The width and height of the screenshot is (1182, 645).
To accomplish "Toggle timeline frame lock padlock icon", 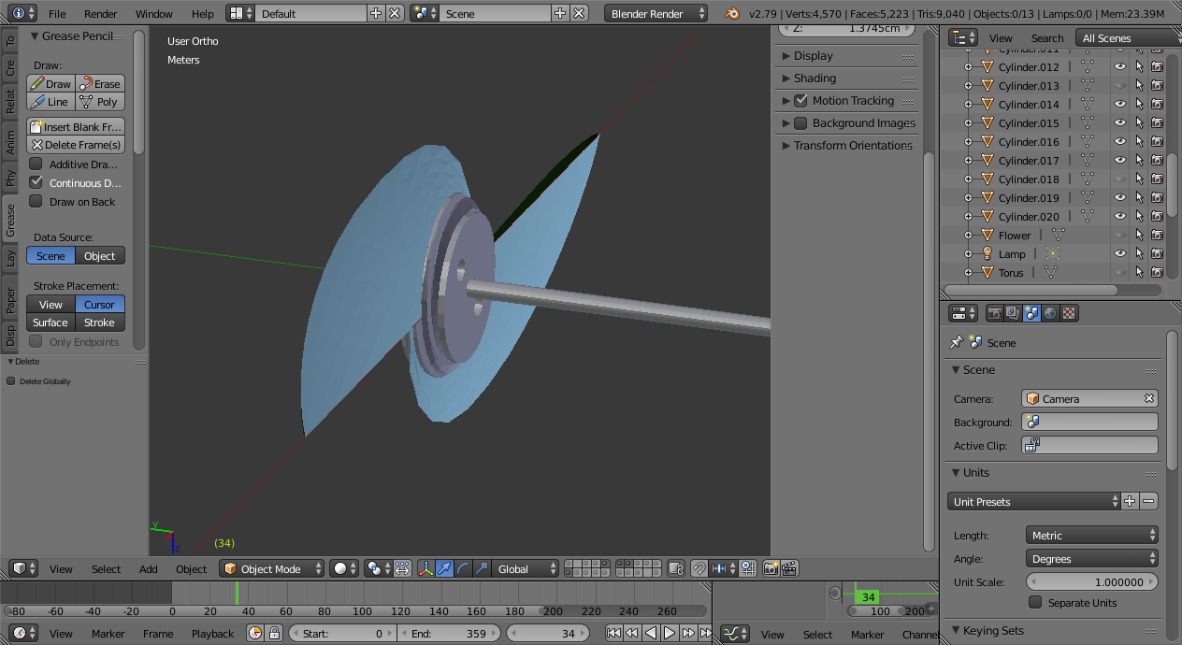I will 274,634.
